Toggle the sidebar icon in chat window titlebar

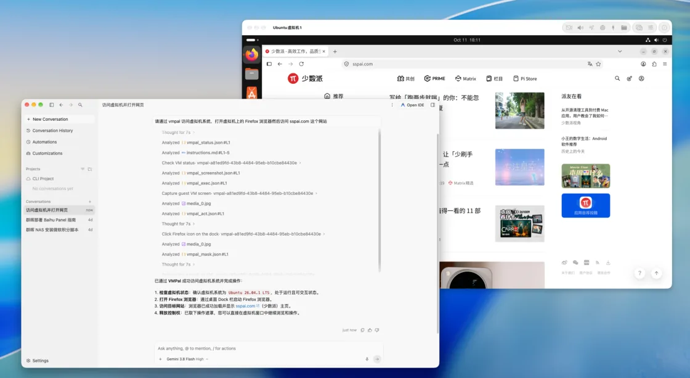click(52, 105)
